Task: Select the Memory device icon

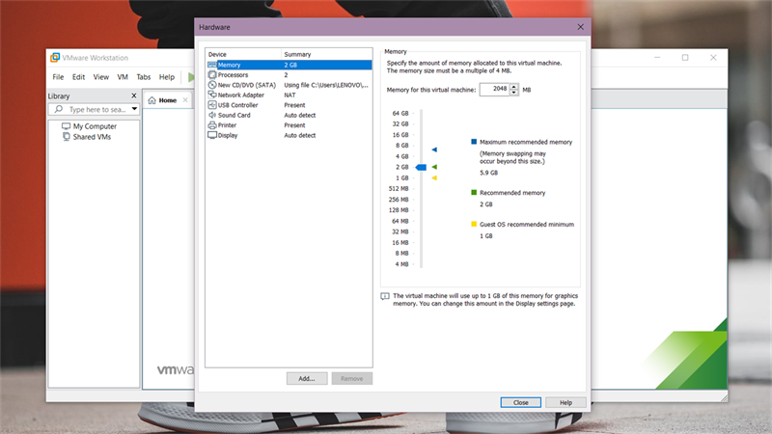Action: pos(212,65)
